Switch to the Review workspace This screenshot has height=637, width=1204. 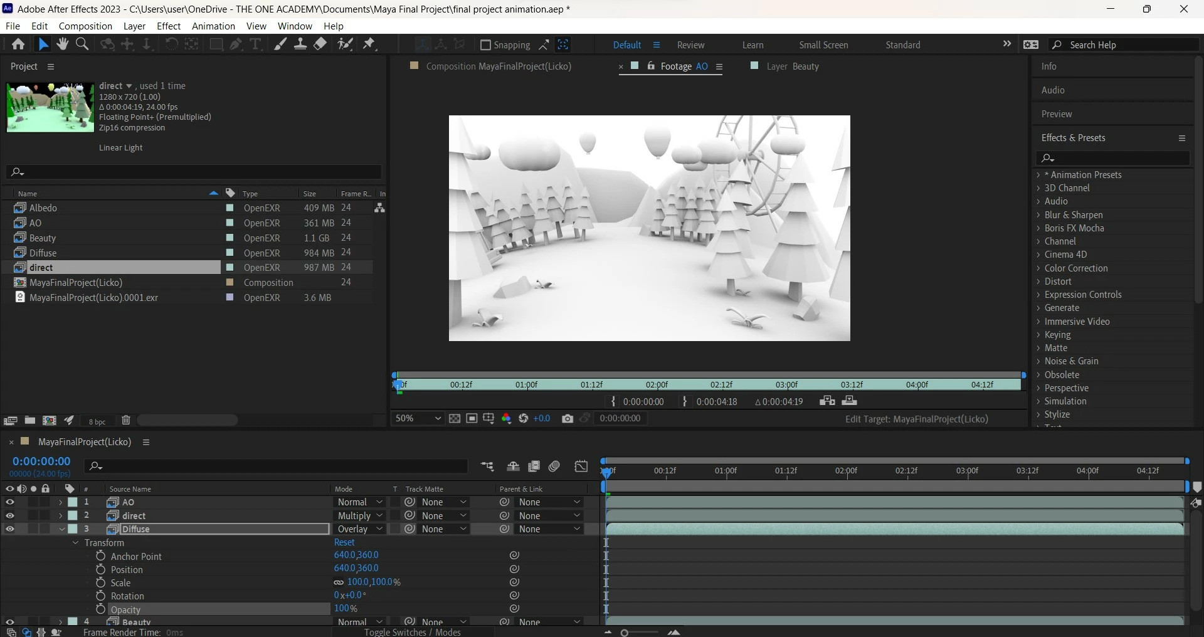pos(690,45)
